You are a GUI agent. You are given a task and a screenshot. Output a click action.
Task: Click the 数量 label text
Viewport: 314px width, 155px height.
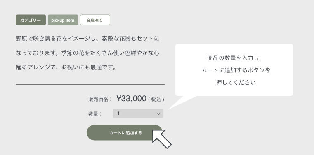pyautogui.click(x=95, y=114)
